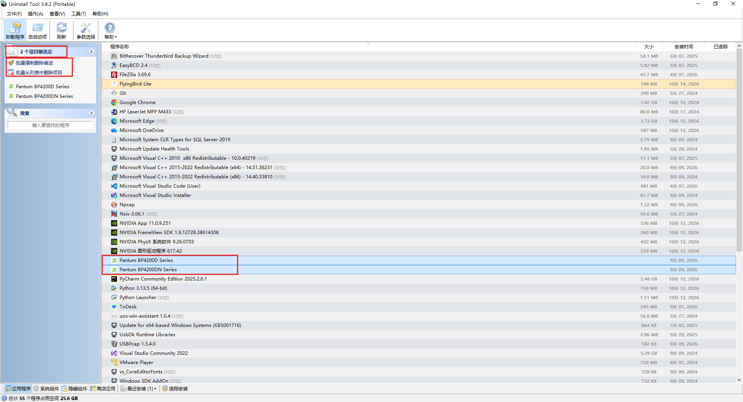Sort list by 已追踪 column header
The height and width of the screenshot is (402, 743).
click(720, 47)
